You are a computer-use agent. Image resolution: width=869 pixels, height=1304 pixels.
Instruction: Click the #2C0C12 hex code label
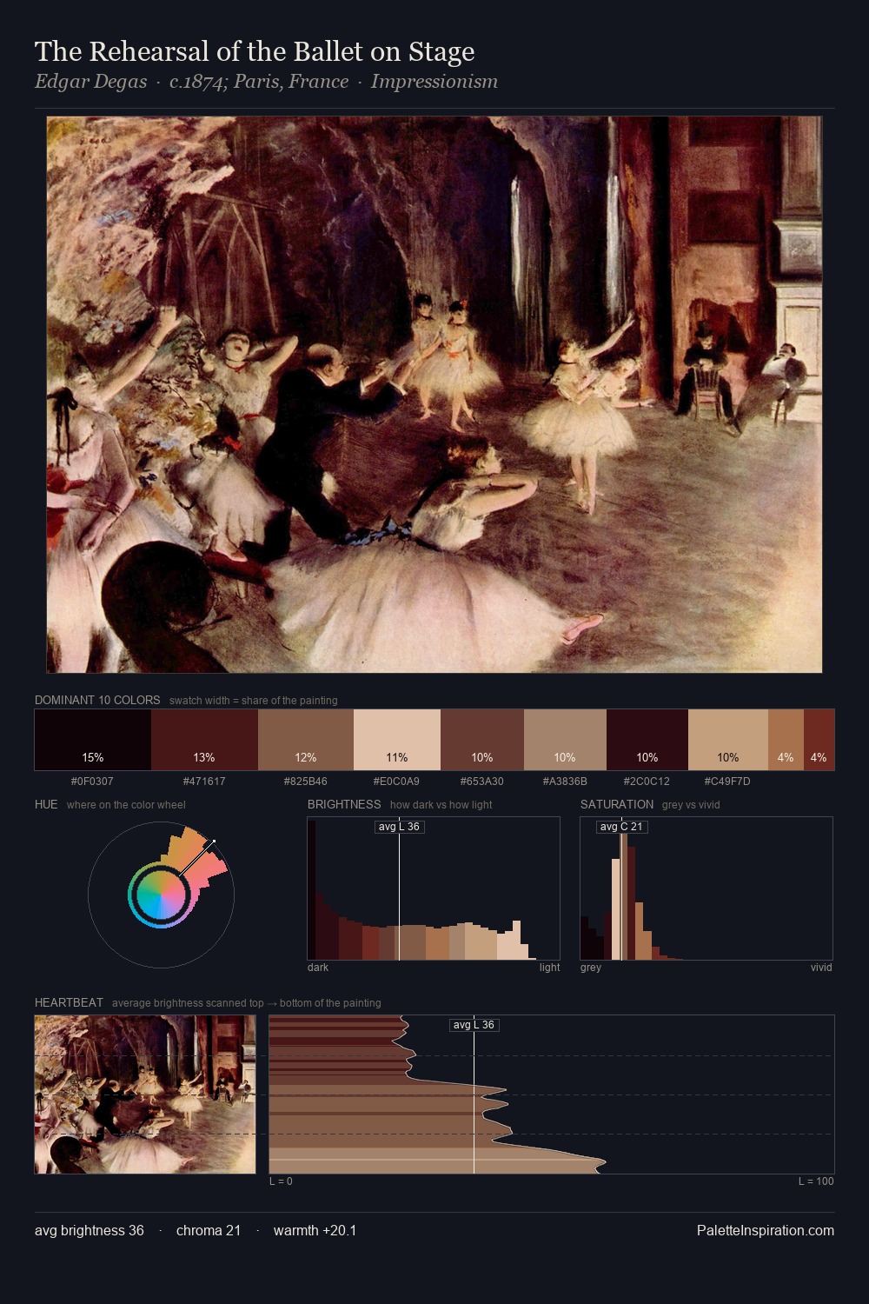(647, 781)
